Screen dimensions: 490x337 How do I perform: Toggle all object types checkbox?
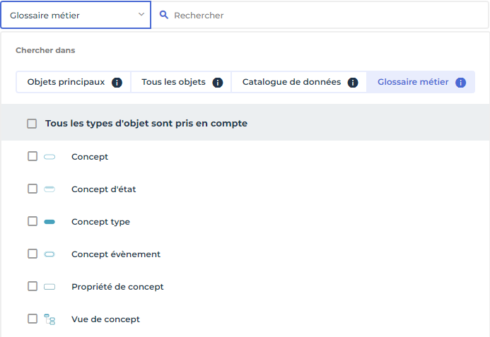pyautogui.click(x=32, y=124)
